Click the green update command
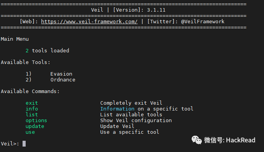264x152 pixels. point(35,126)
